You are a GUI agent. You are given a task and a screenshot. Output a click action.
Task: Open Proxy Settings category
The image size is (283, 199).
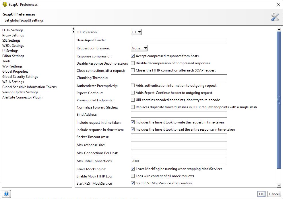13,35
